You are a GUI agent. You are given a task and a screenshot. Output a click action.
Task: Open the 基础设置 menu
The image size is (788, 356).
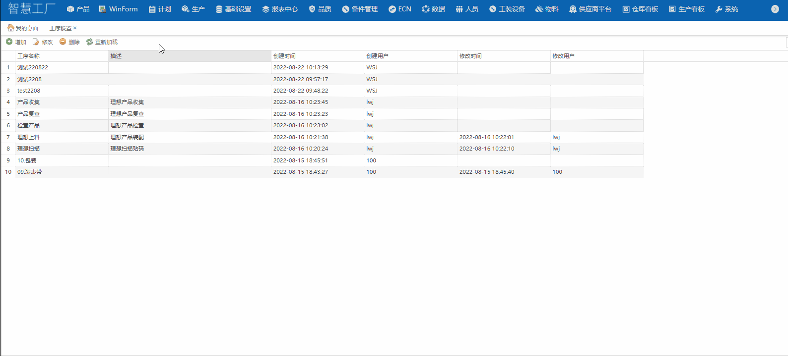[x=233, y=9]
